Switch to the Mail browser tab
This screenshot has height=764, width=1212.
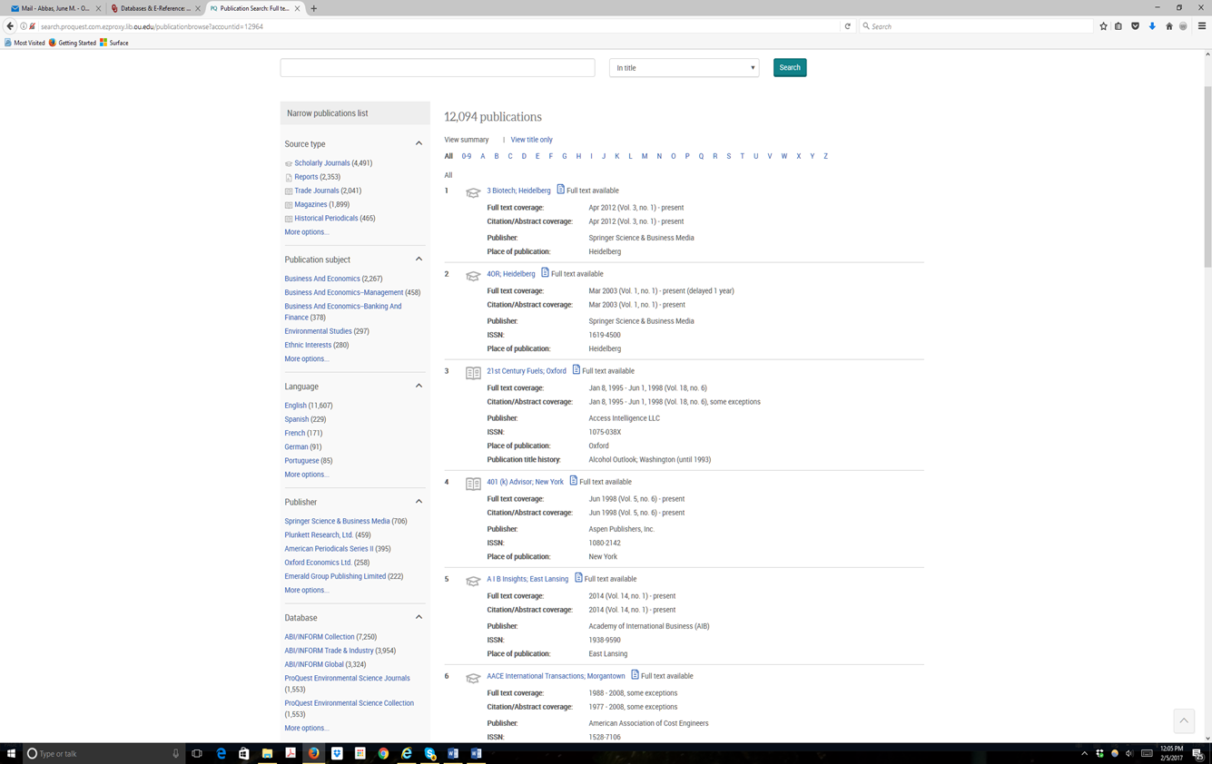(x=54, y=8)
